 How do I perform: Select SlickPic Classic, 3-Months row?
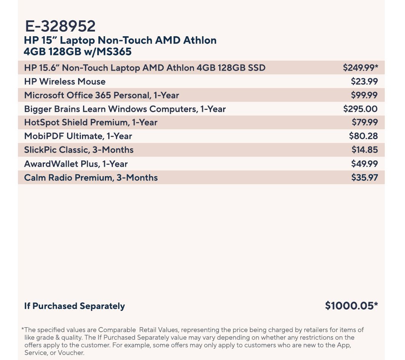(79, 150)
